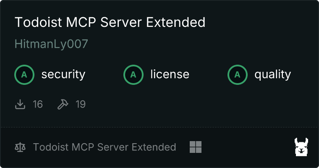This screenshot has height=168, width=319.
Task: Click the dashed divider above the footer
Action: (x=159, y=127)
